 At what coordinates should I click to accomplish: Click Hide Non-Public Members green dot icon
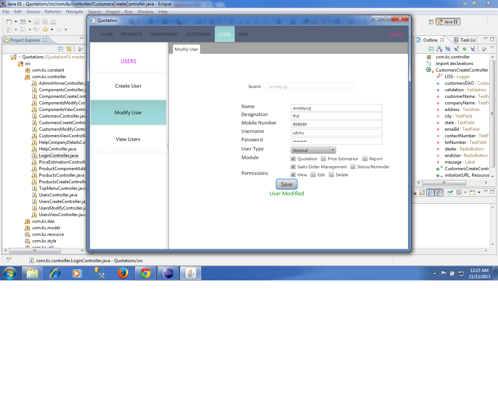click(464, 49)
